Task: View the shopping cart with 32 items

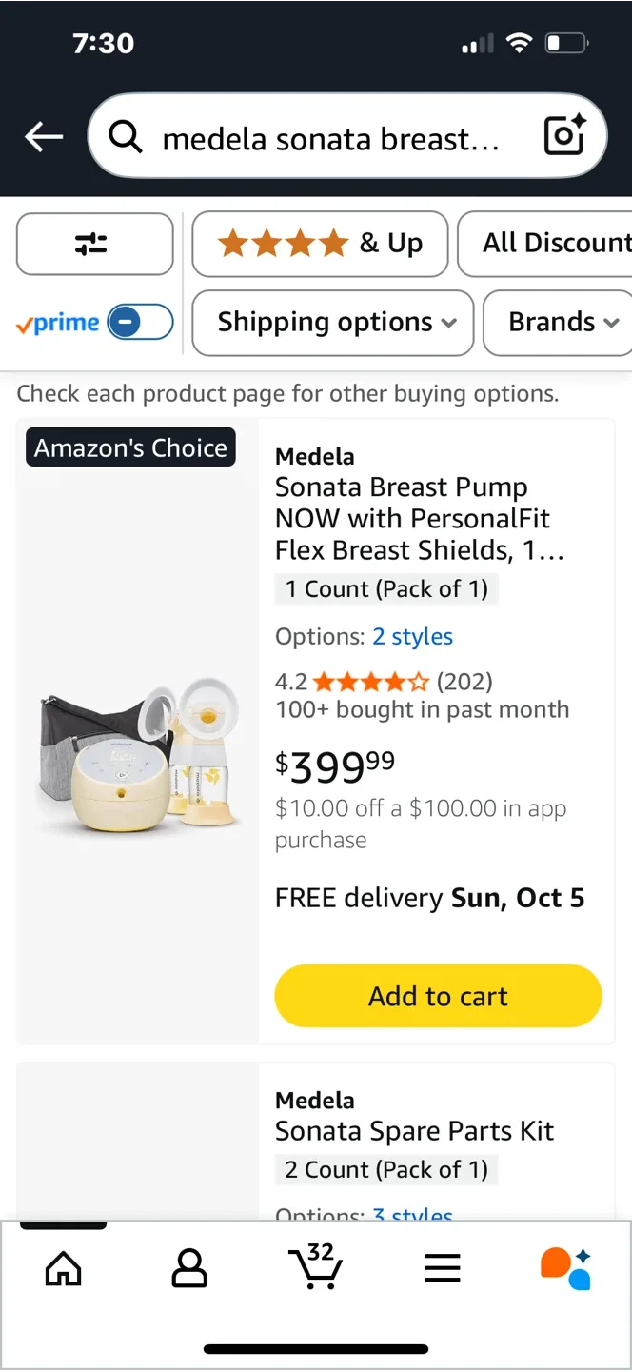Action: tap(316, 1267)
